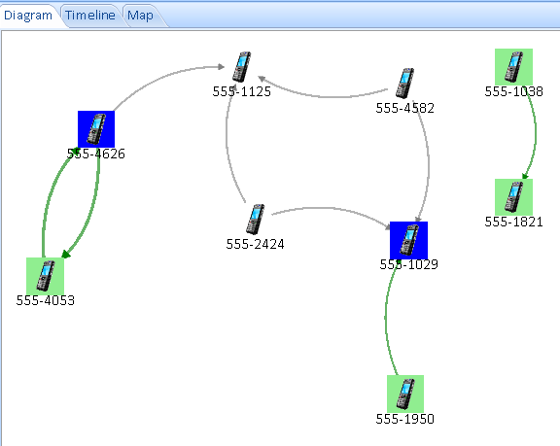This screenshot has width=560, height=446.
Task: Select the green phone node 555-1821
Action: click(x=513, y=197)
